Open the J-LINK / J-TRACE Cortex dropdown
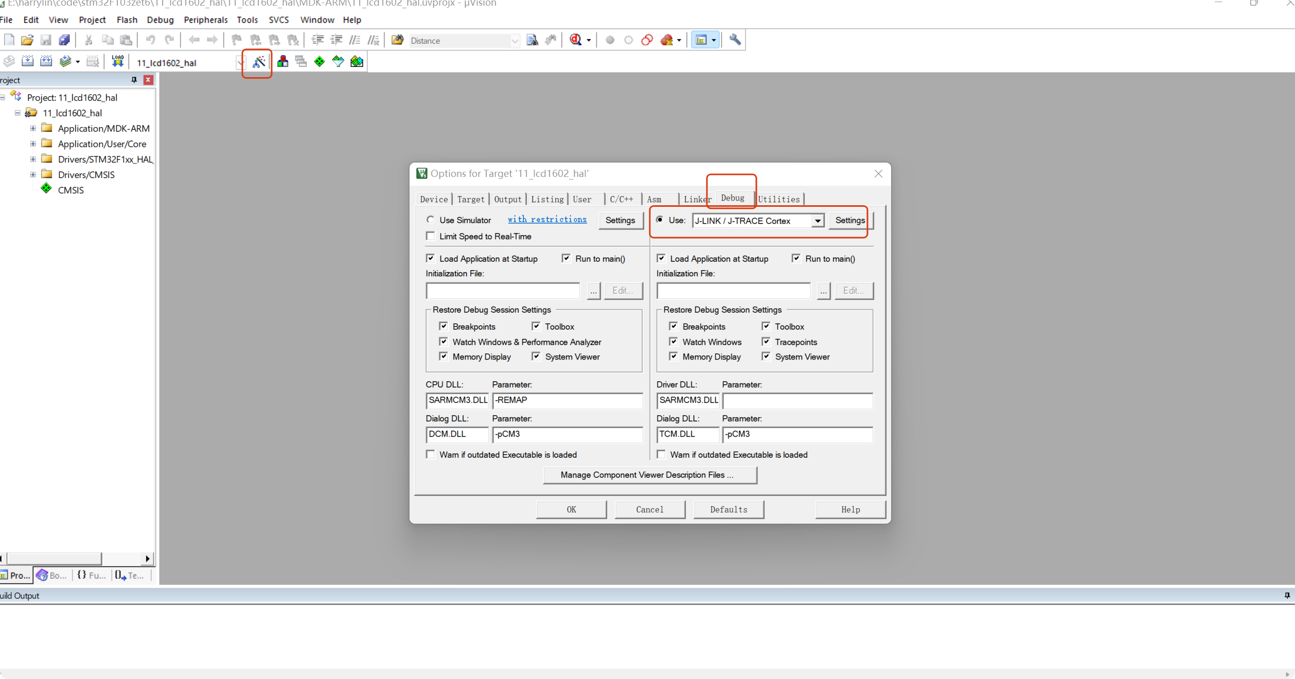Viewport: 1295px width, 679px height. pos(817,221)
